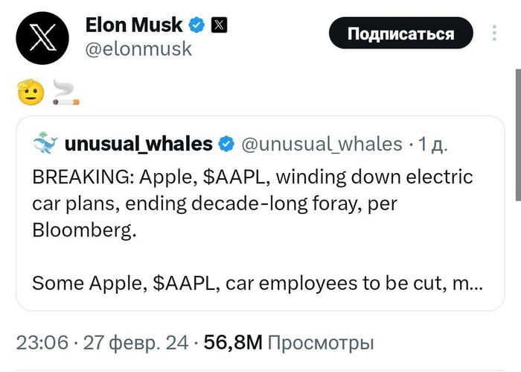
Task: Open the three-dot more options menu
Action: 495,34
